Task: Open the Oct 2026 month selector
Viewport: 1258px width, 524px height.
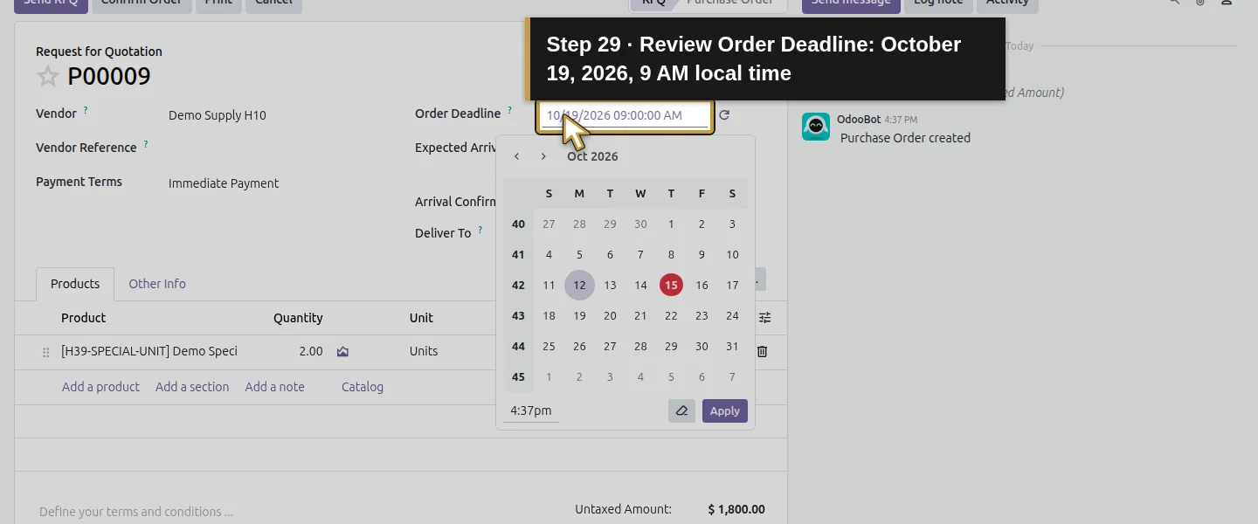Action: 592,156
